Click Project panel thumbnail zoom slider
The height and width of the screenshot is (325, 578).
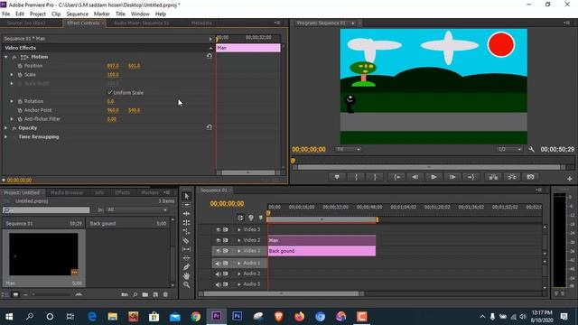coord(51,294)
